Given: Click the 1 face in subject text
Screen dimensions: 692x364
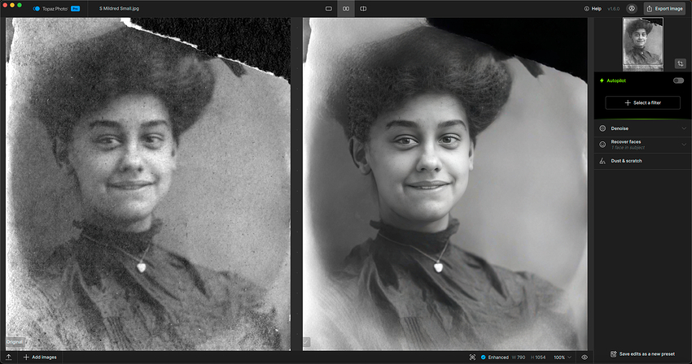Looking at the screenshot, I should coord(628,148).
